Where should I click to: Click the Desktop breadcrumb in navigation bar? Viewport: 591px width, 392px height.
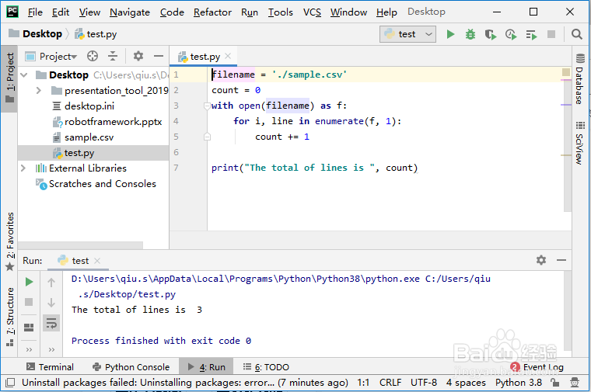(x=36, y=34)
